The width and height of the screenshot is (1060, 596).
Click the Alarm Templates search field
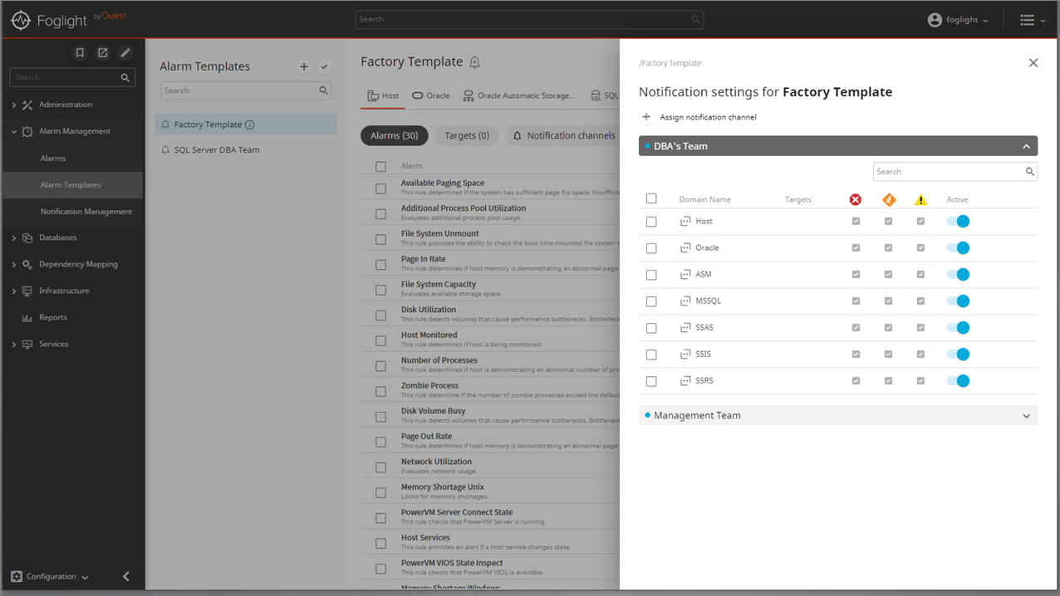pyautogui.click(x=246, y=90)
